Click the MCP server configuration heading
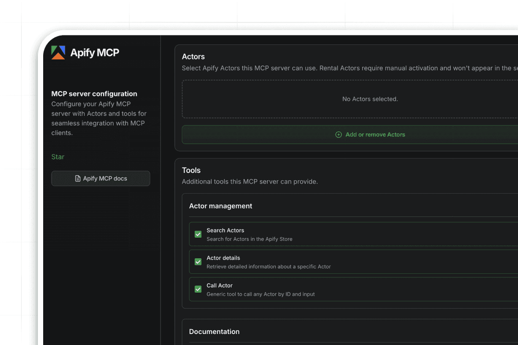 click(x=94, y=93)
